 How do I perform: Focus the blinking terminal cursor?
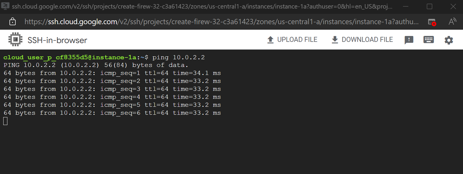click(x=5, y=121)
